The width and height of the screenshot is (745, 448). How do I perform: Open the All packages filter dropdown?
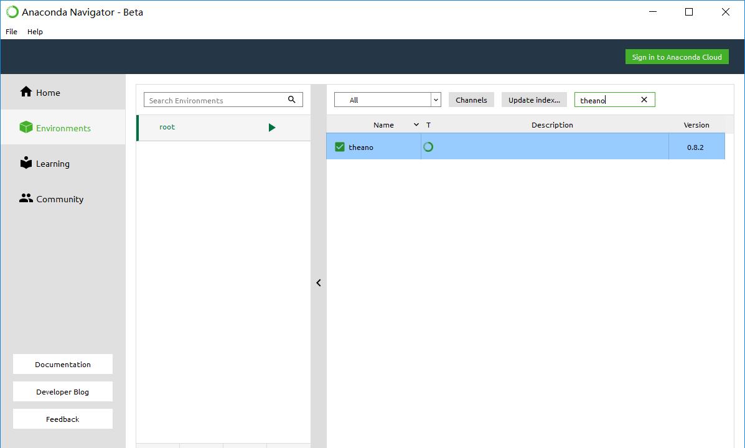tap(388, 100)
